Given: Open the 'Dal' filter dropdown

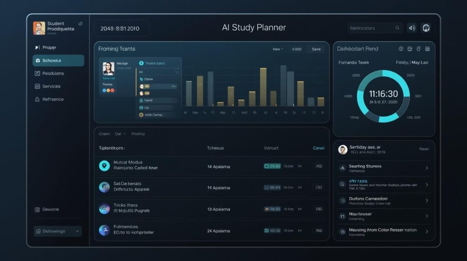Looking at the screenshot, I should [x=120, y=134].
